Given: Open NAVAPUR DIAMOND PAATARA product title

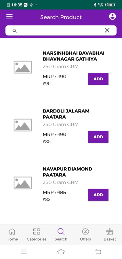Looking at the screenshot, I should click(x=67, y=172).
